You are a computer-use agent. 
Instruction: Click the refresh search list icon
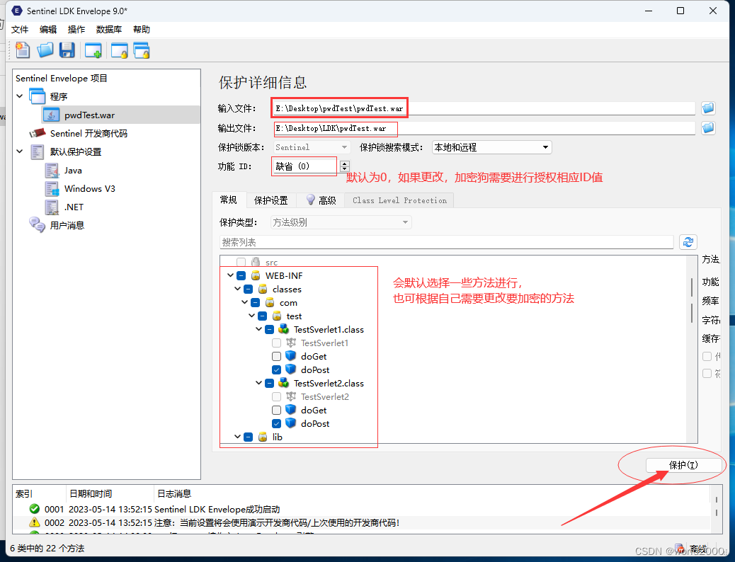[x=688, y=242]
